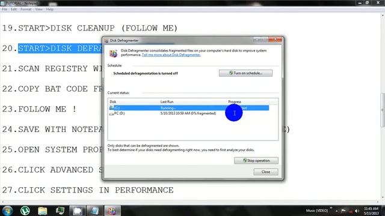
Task: Close the Disk Defragmenter window with X
Action: [276, 40]
